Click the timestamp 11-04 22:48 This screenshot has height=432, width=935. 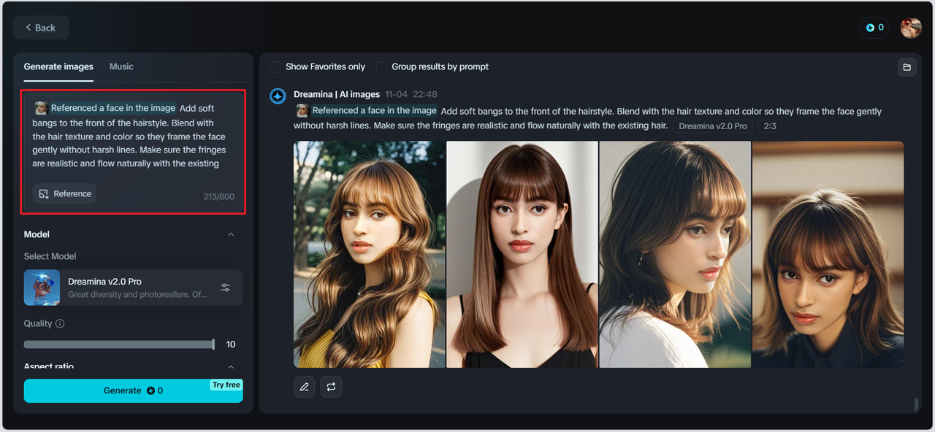click(411, 94)
